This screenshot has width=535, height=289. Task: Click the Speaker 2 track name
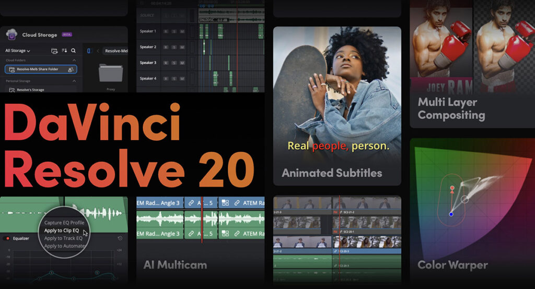[x=148, y=47]
